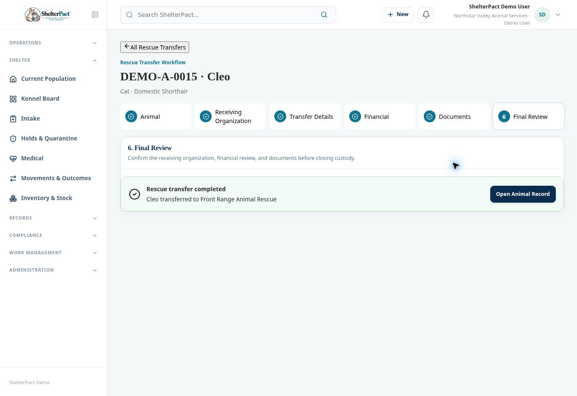Click Open Animal Record button
Screen dimensions: 577x396
tap(523, 194)
